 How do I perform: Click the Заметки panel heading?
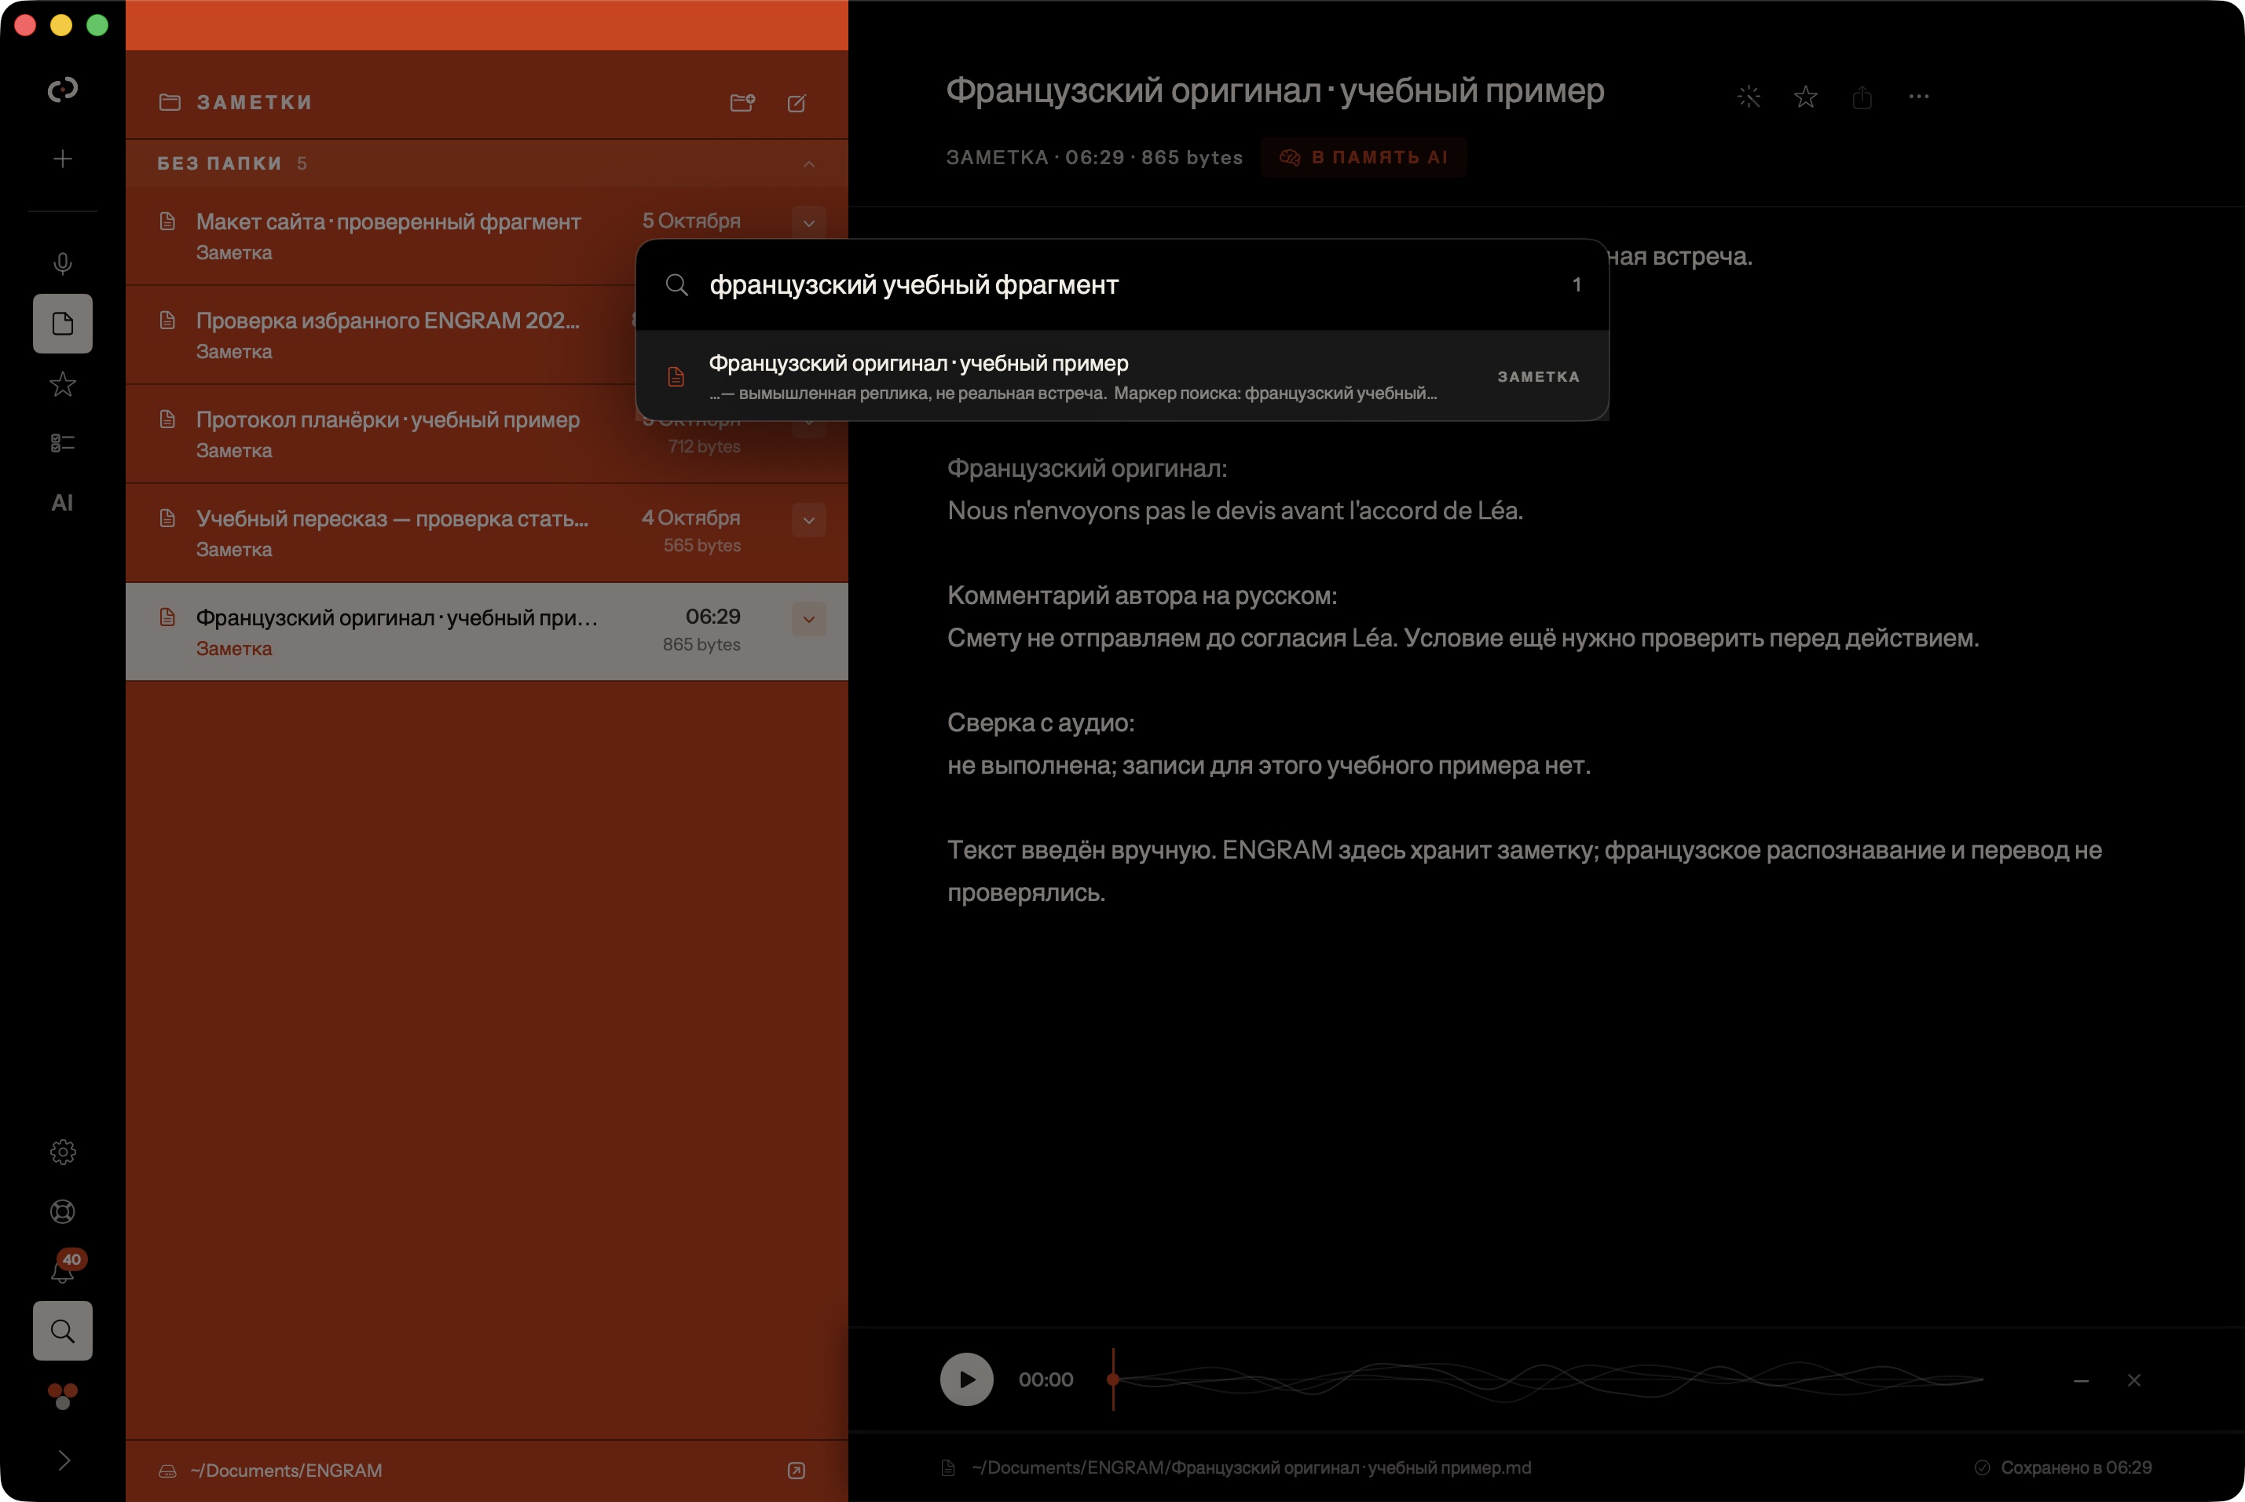(255, 102)
